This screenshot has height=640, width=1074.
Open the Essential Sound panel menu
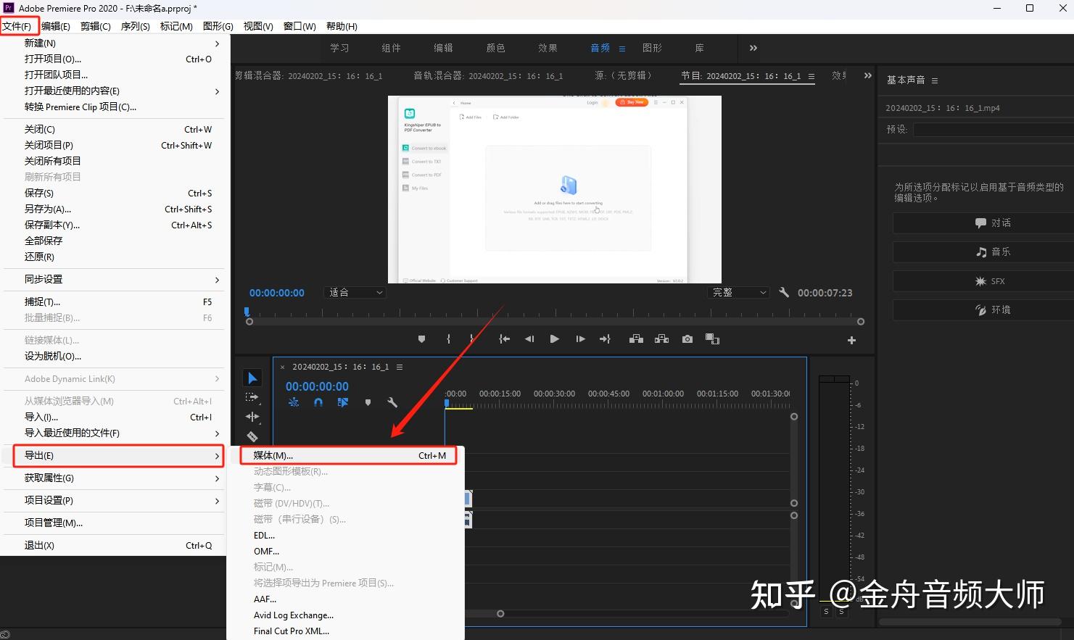935,80
